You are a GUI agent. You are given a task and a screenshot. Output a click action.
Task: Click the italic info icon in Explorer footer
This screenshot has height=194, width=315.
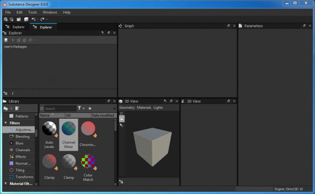click(x=13, y=93)
